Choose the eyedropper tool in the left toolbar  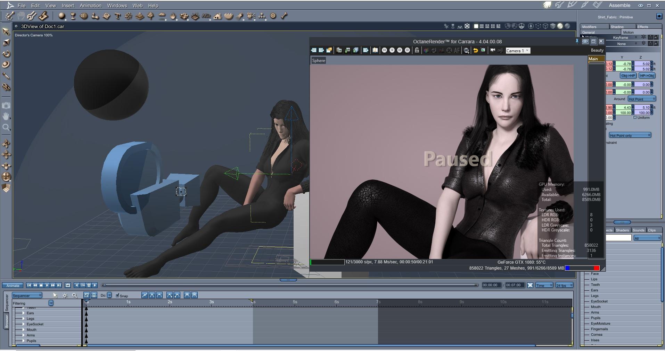pos(6,76)
